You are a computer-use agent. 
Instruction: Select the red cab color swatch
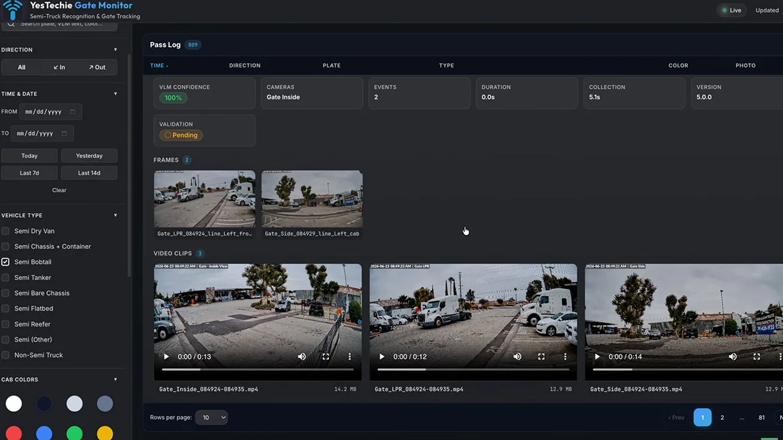pyautogui.click(x=14, y=433)
